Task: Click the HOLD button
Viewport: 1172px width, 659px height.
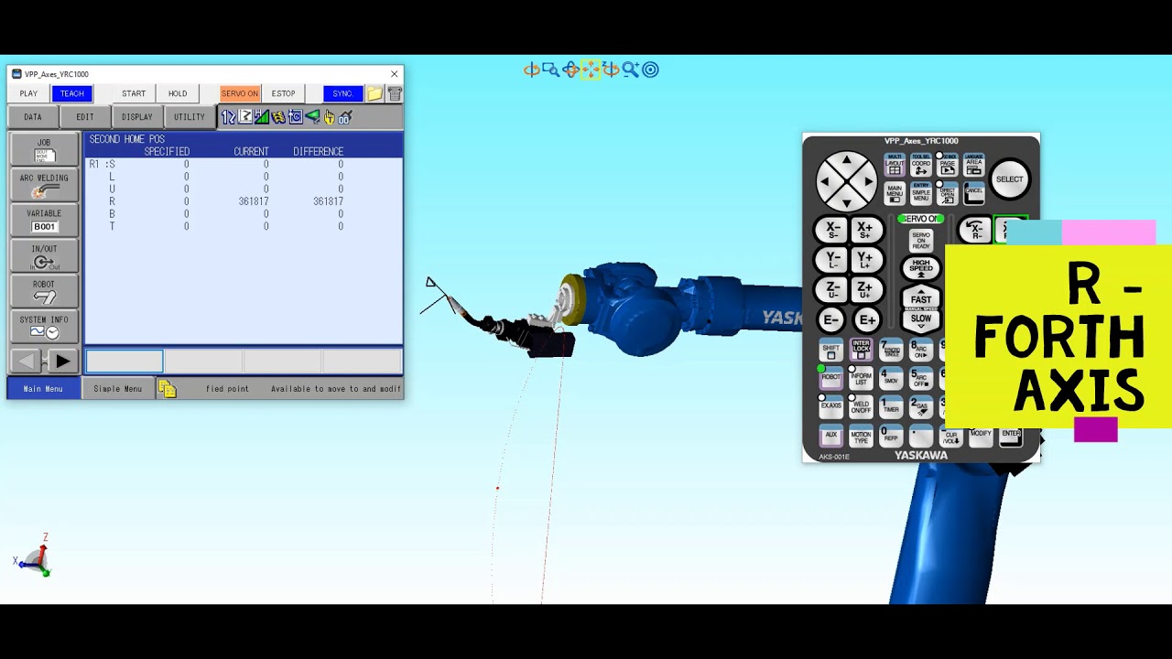Action: [178, 93]
